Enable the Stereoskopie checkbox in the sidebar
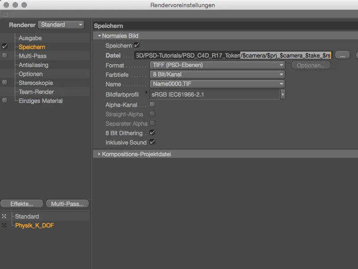 click(4, 82)
